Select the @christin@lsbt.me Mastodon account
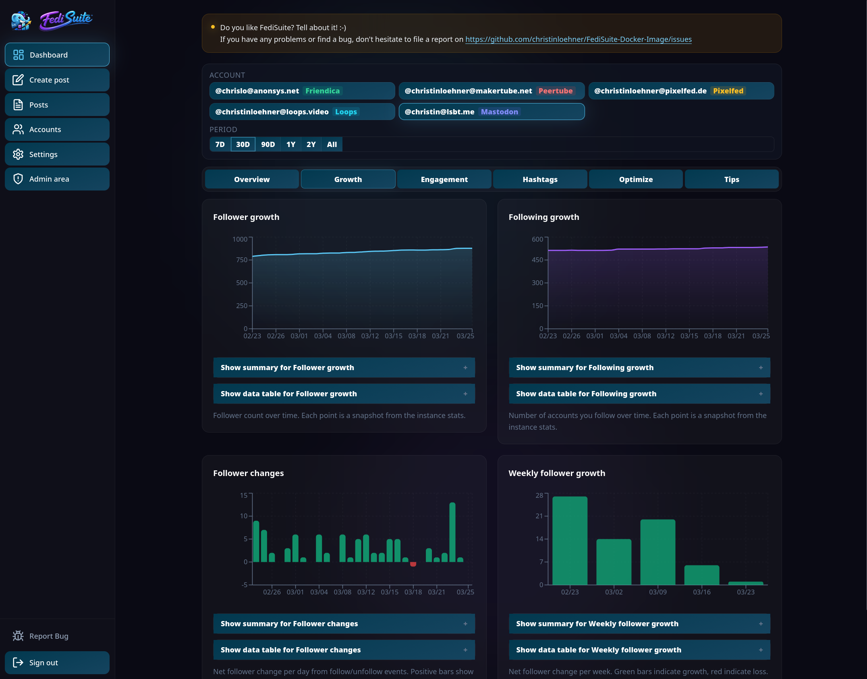This screenshot has width=867, height=679. click(x=492, y=112)
